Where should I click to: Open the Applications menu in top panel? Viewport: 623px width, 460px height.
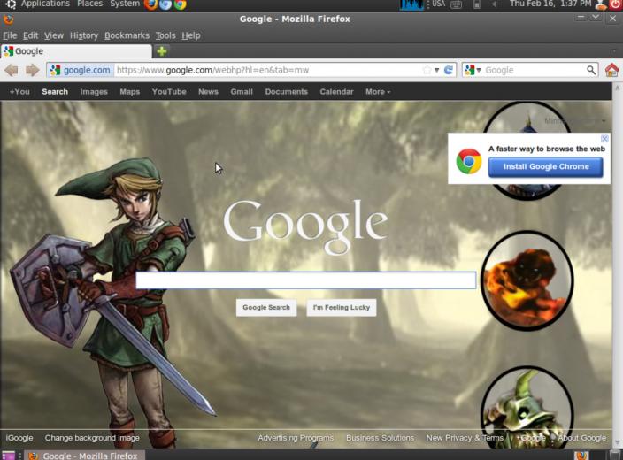coord(45,4)
